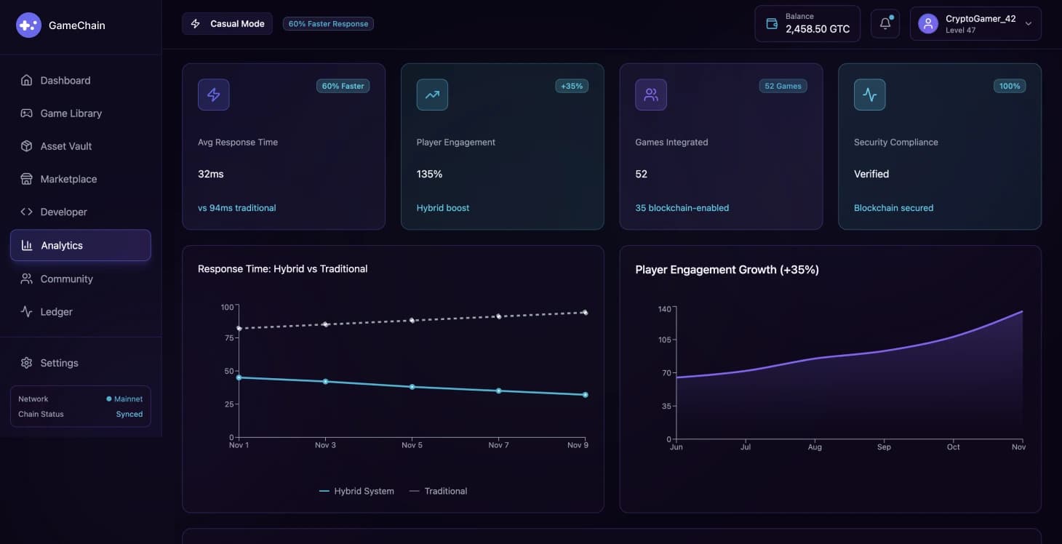The image size is (1062, 544).
Task: Toggle Casual Mode
Action: 227,23
